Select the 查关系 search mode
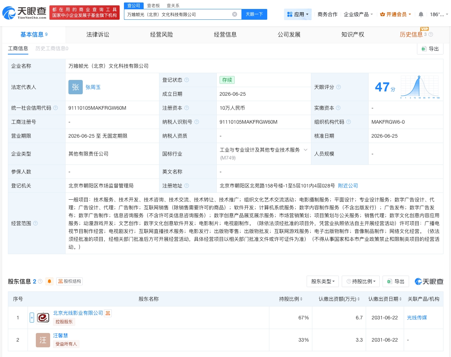 pos(173,6)
